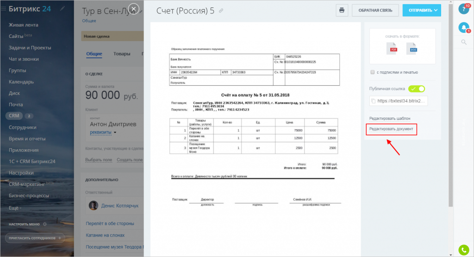
Task: Open CRM-маркетинг in sidebar
Action: [x=26, y=184]
